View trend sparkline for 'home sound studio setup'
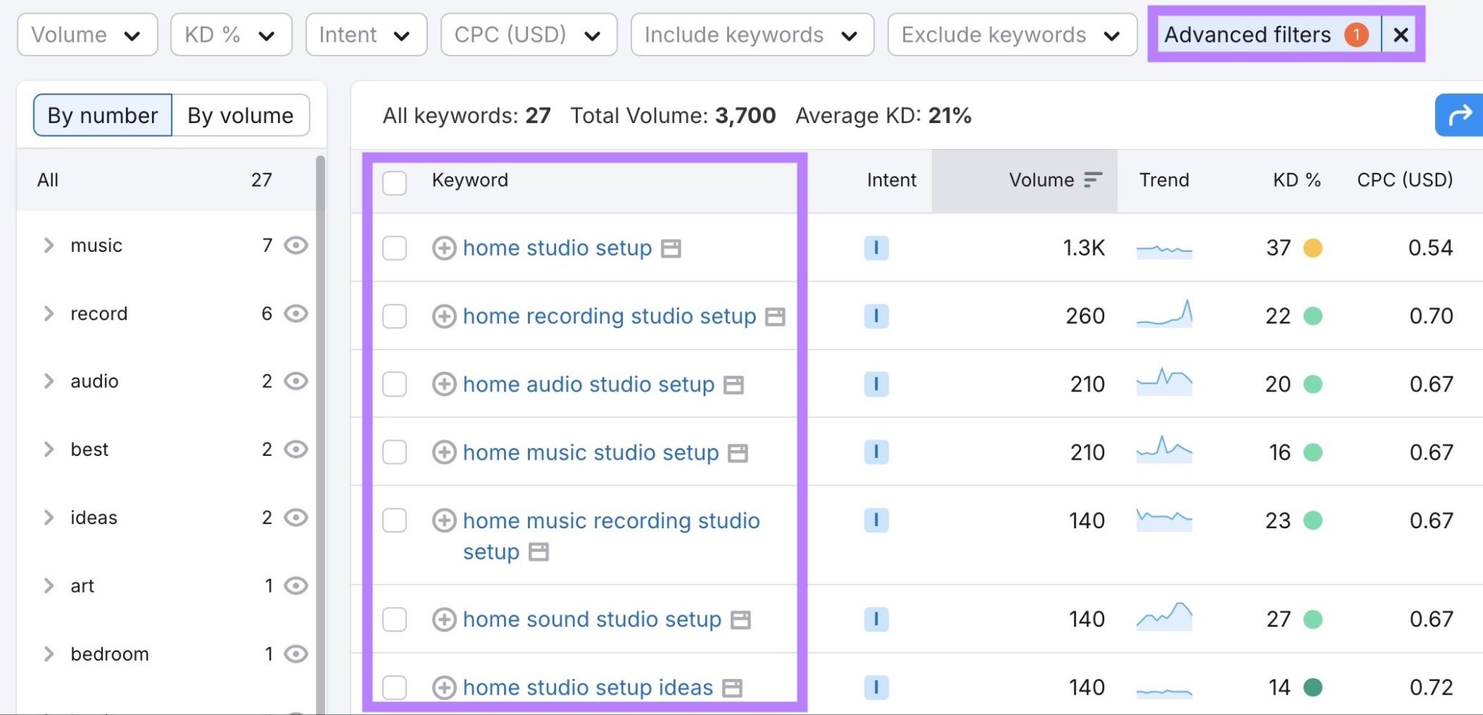This screenshot has height=715, width=1483. [x=1164, y=617]
